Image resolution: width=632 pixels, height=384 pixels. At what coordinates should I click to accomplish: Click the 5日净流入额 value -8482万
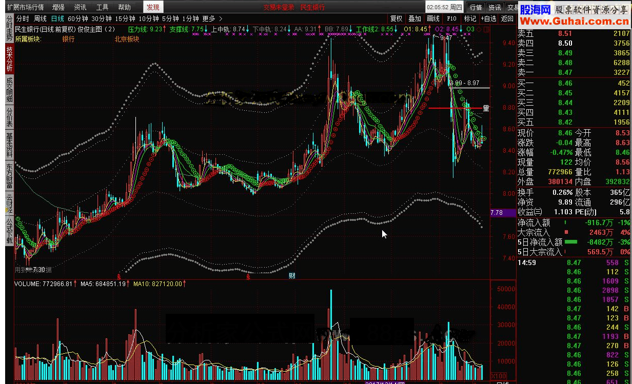tap(600, 242)
